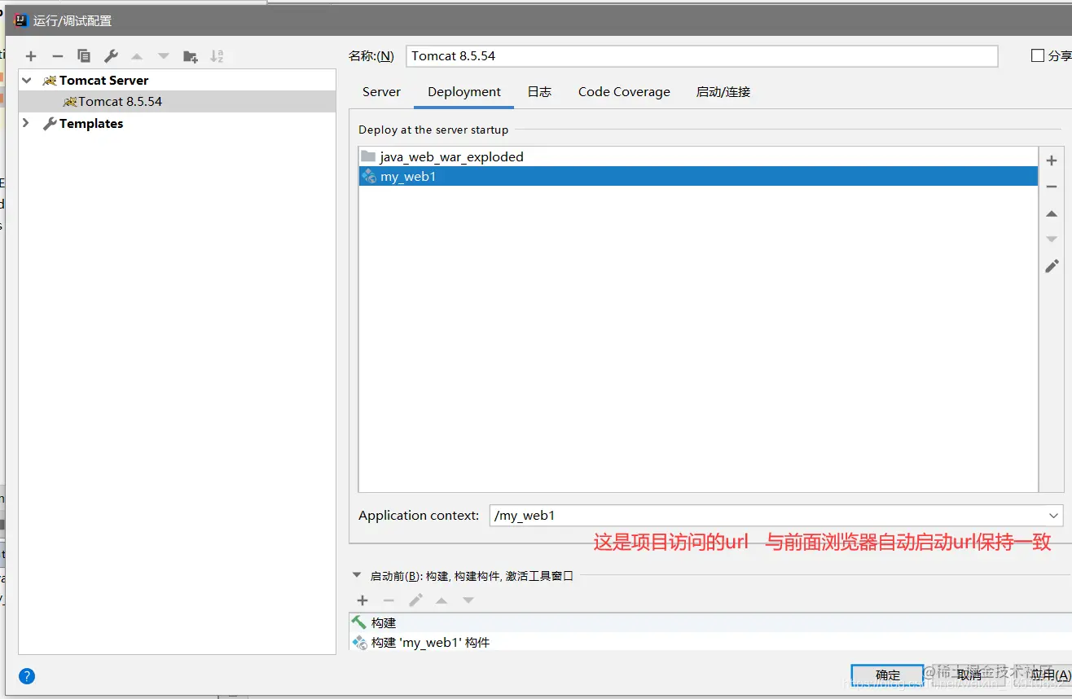Remove selected deployment minus button
1072x699 pixels.
pyautogui.click(x=1052, y=187)
